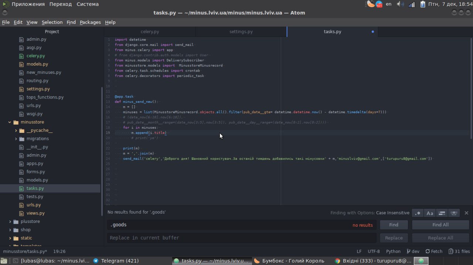Click the LF line ending selector
The height and width of the screenshot is (265, 473).
359,251
